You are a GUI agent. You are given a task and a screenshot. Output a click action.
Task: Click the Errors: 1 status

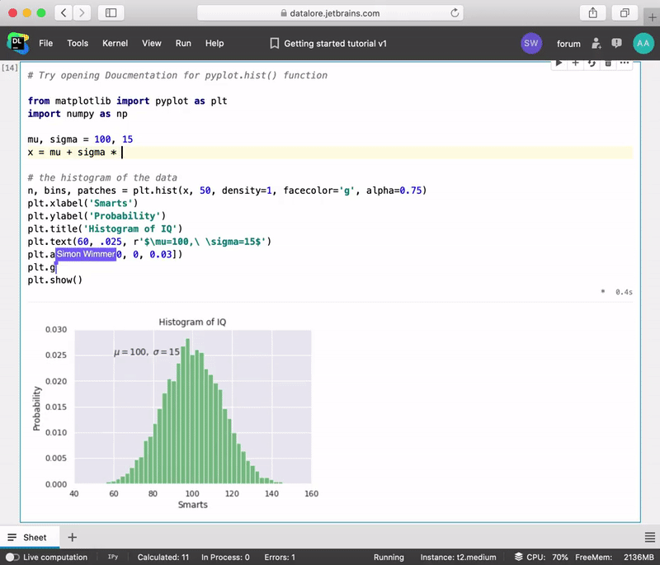280,557
